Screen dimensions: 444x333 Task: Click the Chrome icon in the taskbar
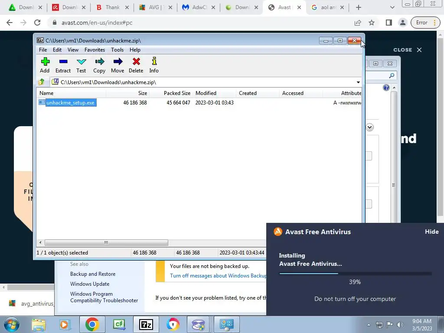click(92, 324)
